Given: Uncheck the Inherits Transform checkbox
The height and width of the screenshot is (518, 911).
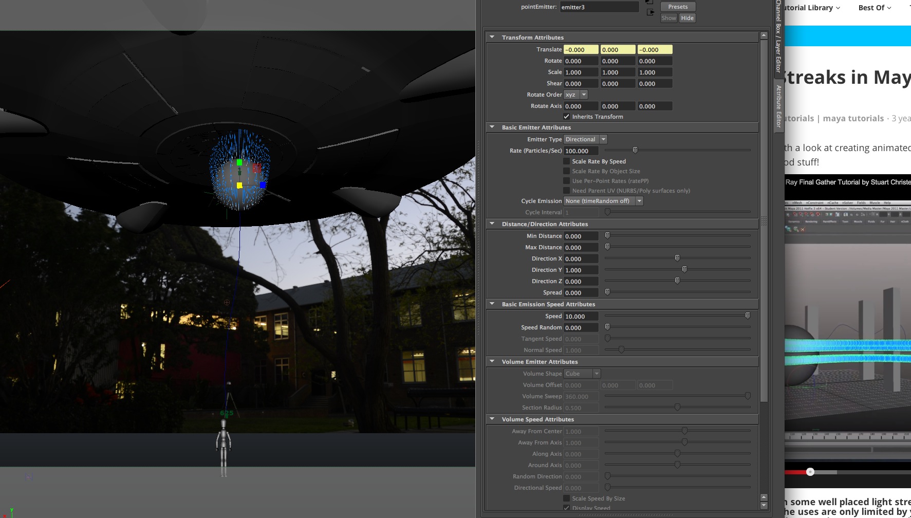Looking at the screenshot, I should (567, 117).
